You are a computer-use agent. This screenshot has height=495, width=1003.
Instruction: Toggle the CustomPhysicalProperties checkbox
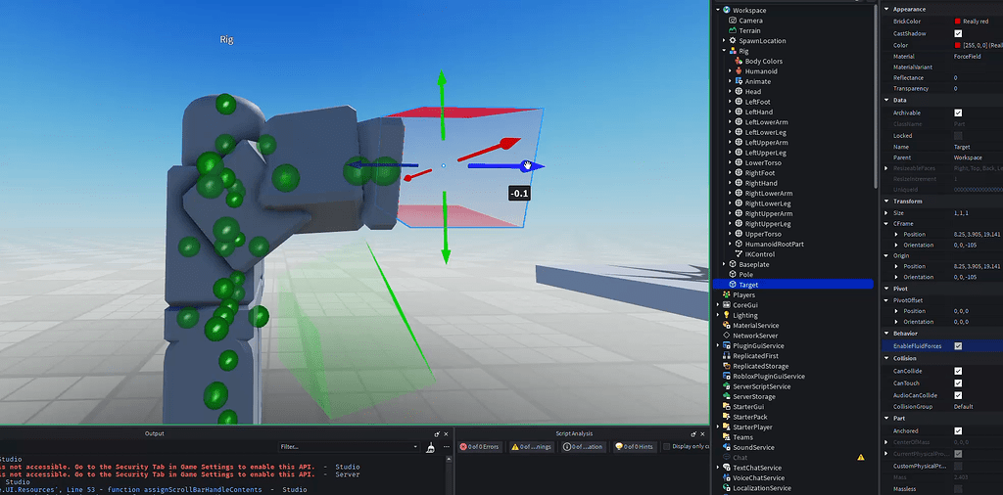click(x=958, y=466)
